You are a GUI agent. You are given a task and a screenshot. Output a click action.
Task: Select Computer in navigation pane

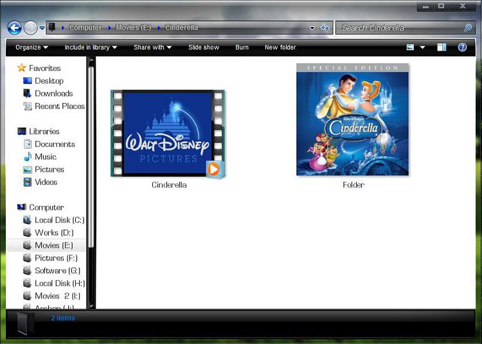click(46, 207)
